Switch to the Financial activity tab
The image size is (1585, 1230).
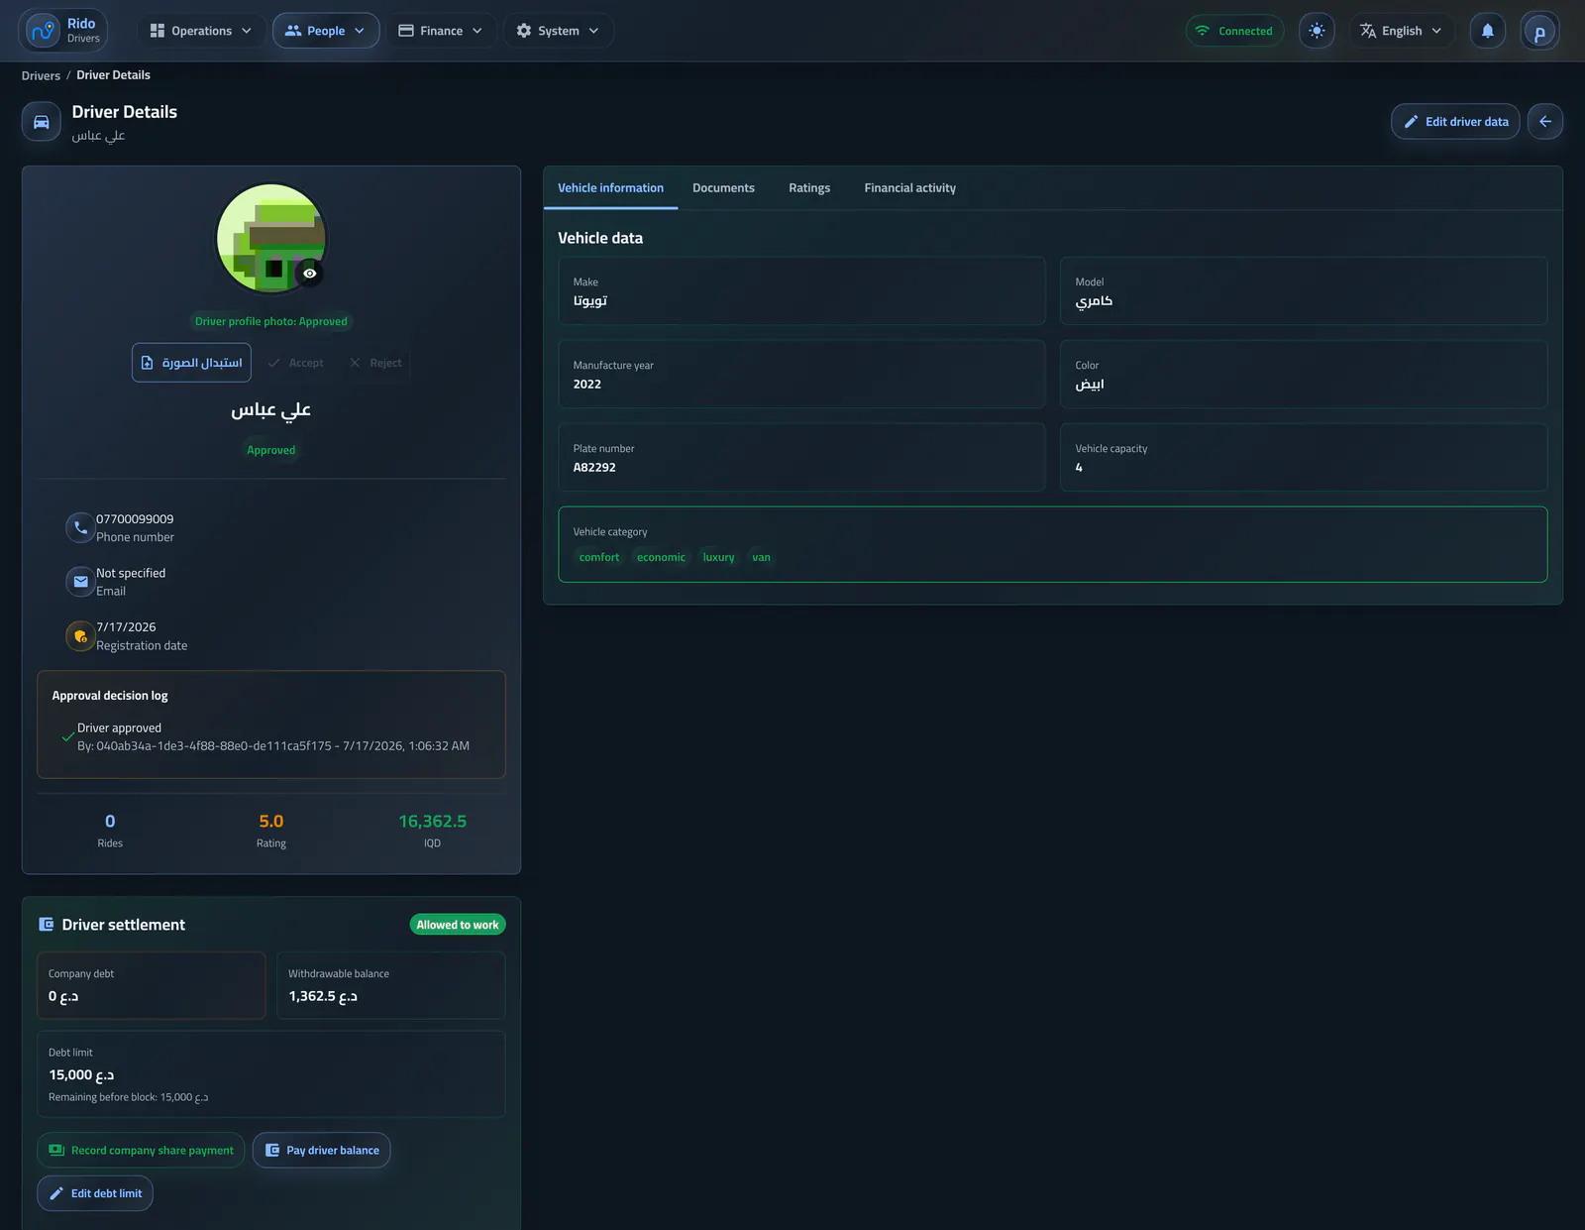(x=909, y=188)
